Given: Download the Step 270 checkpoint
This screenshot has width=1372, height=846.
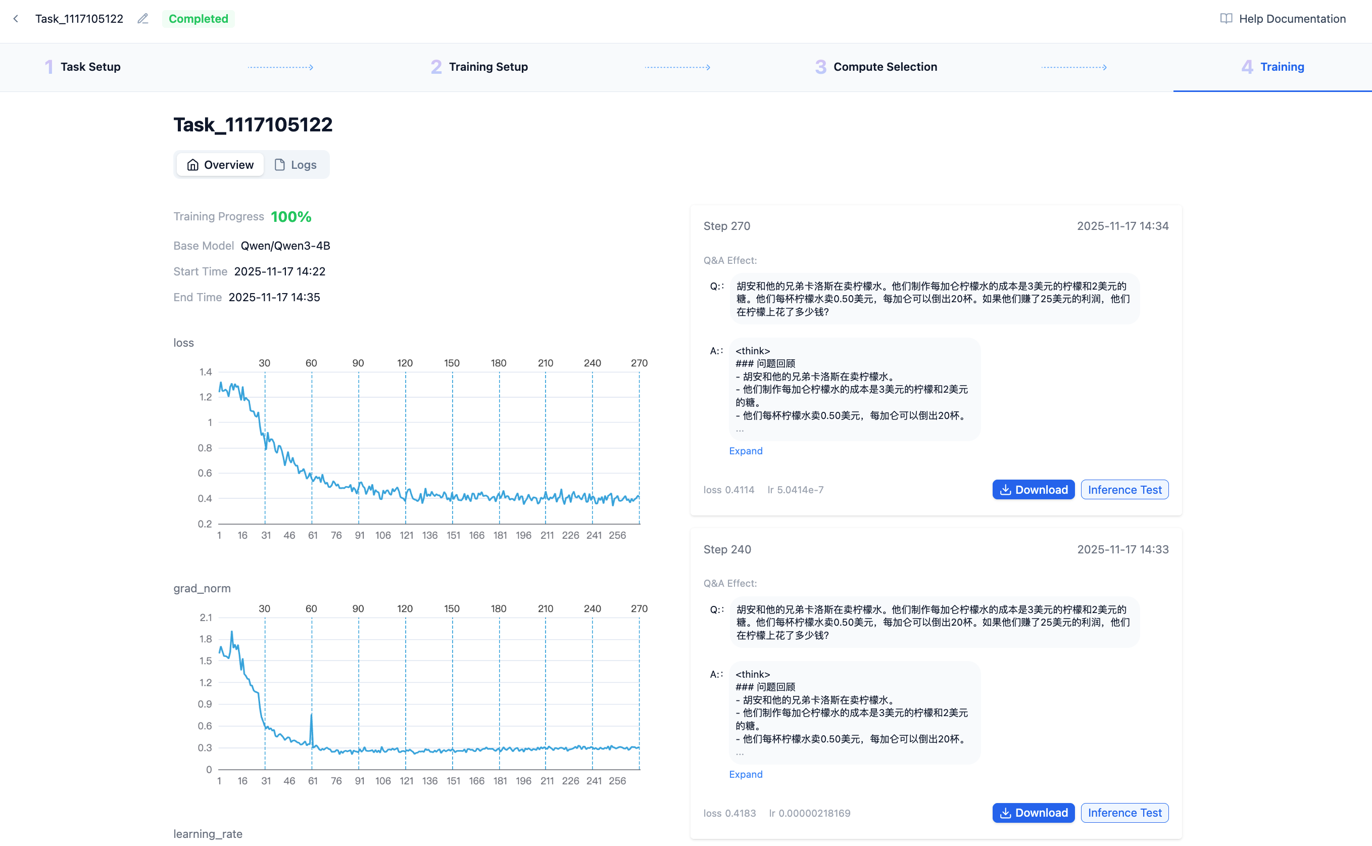Looking at the screenshot, I should 1033,490.
